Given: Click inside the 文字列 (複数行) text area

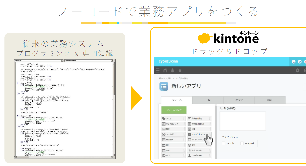Looking at the screenshot, I should 242,121.
